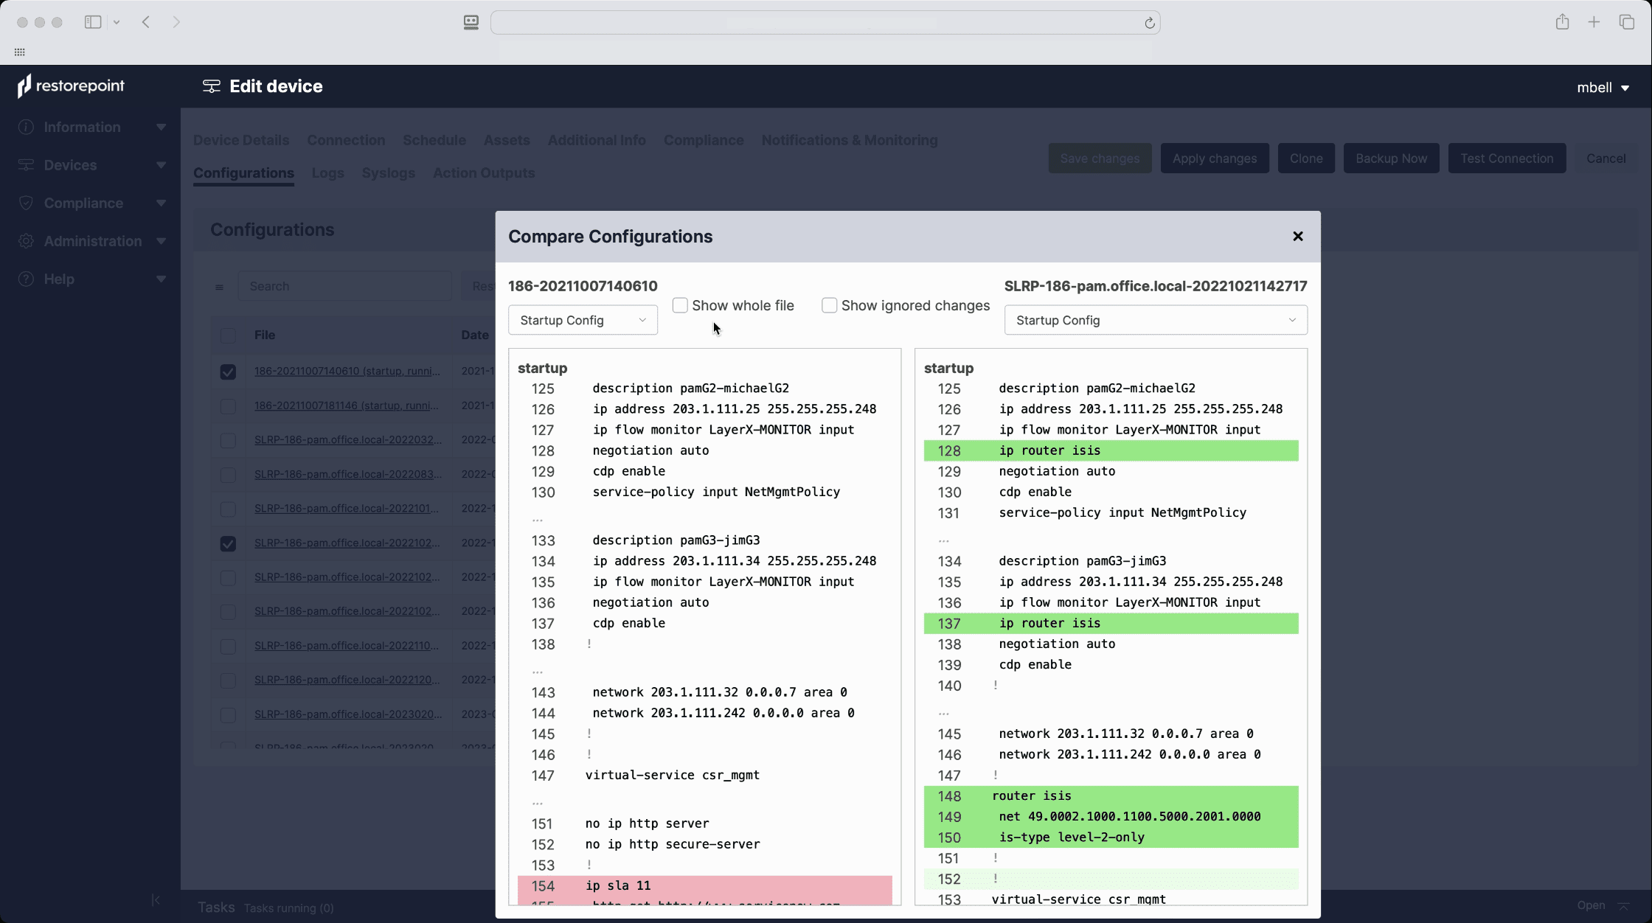Image resolution: width=1652 pixels, height=923 pixels.
Task: Click the list filter icon beside Search
Action: tap(219, 287)
